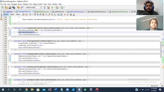The height and width of the screenshot is (92, 164).
Task: Open the AddCustomerFrame.java tab
Action: tap(77, 11)
